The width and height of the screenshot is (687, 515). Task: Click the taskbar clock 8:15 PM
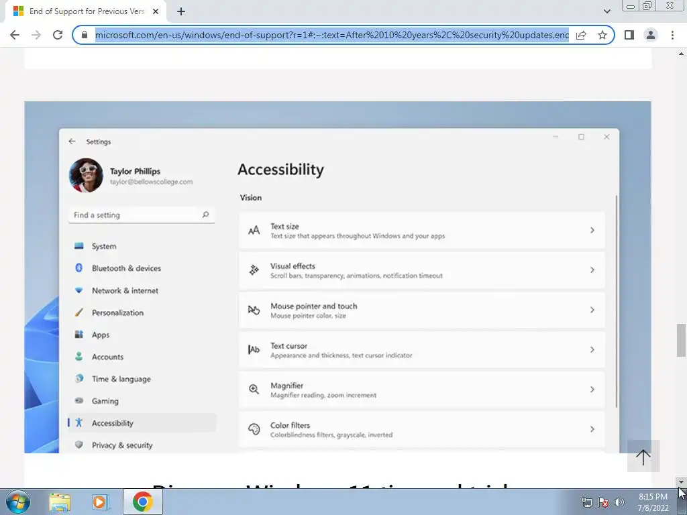653,497
